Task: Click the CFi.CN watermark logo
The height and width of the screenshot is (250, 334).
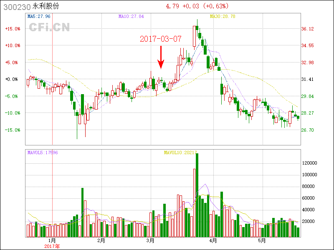Action: tap(49, 27)
